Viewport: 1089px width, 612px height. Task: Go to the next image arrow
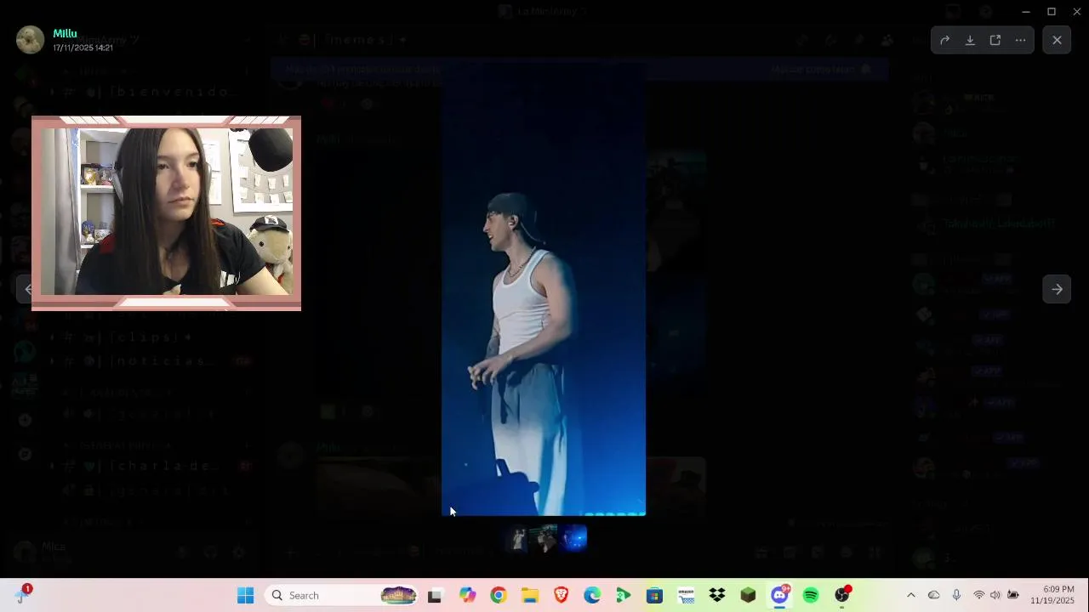1057,289
